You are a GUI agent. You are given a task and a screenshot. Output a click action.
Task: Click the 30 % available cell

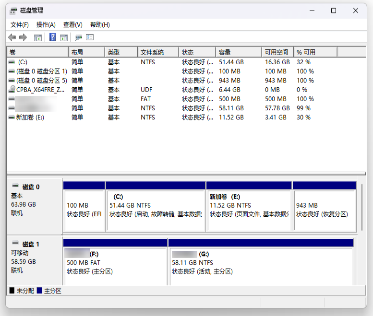pos(303,117)
